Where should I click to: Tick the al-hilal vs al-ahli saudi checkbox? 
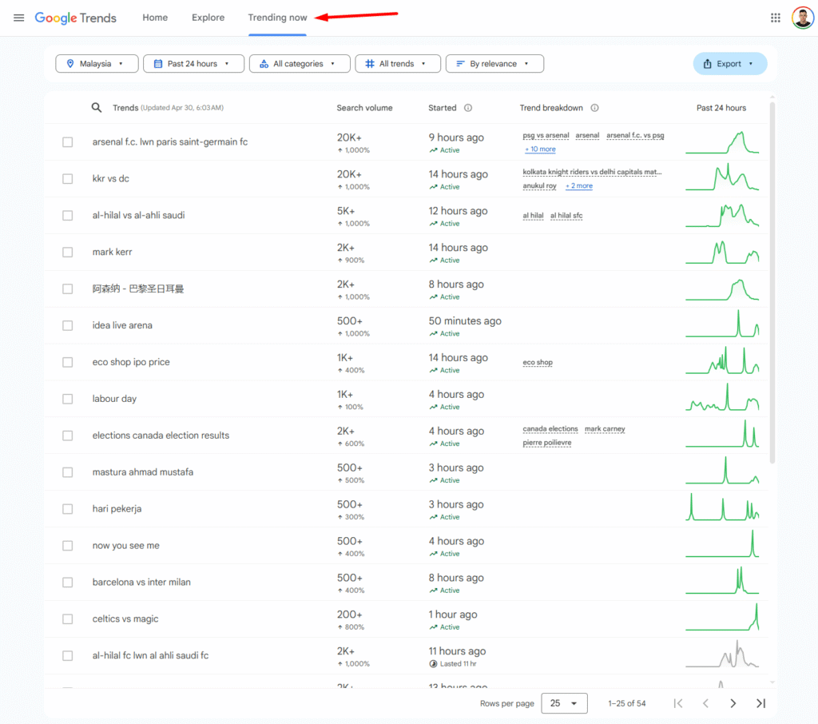pyautogui.click(x=68, y=215)
